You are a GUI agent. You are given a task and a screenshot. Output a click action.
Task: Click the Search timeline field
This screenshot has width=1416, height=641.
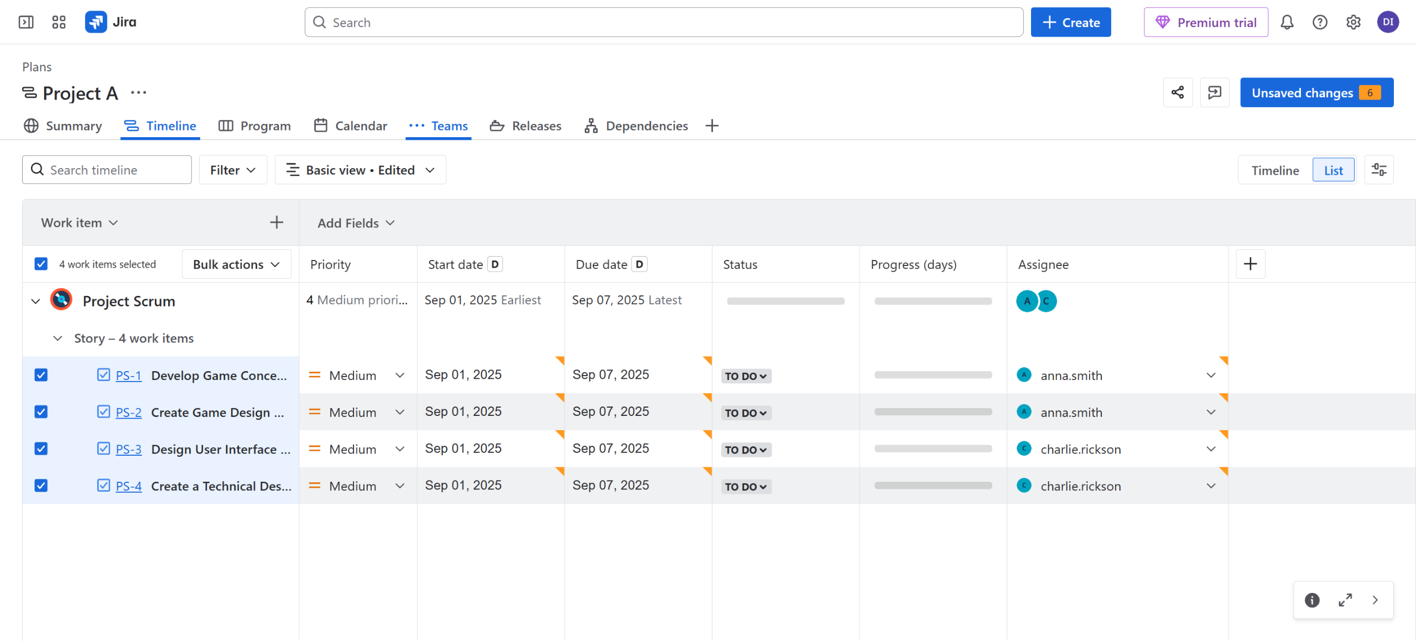point(107,170)
